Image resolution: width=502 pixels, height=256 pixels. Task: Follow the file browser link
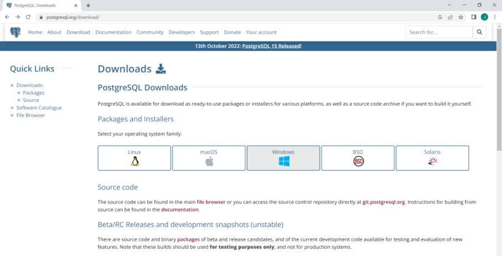pyautogui.click(x=211, y=202)
